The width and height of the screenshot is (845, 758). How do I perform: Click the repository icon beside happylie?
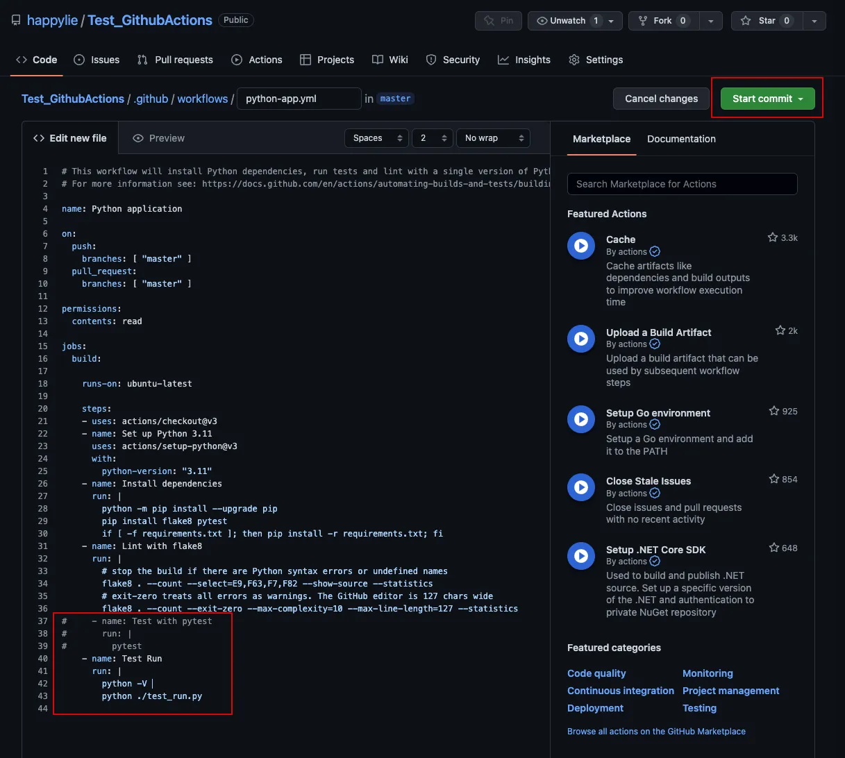(x=16, y=20)
